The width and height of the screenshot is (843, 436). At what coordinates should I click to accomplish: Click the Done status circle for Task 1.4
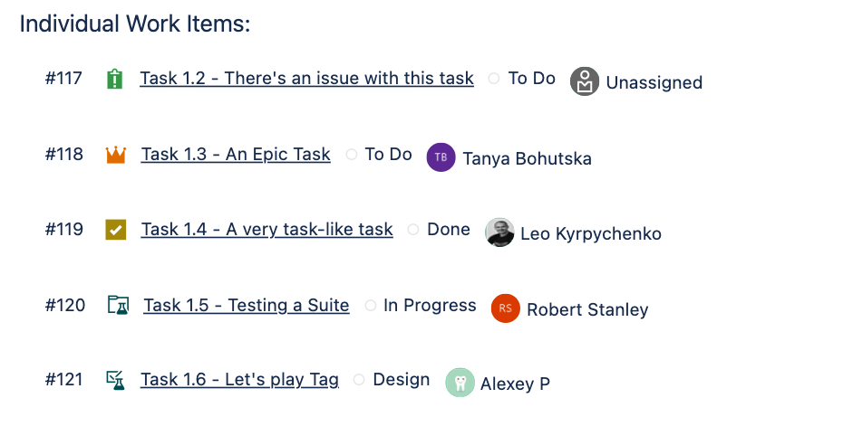tap(413, 230)
